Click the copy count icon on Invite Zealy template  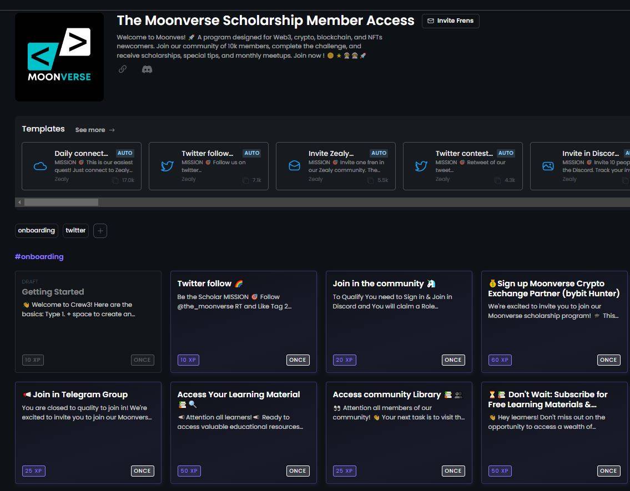coord(370,180)
